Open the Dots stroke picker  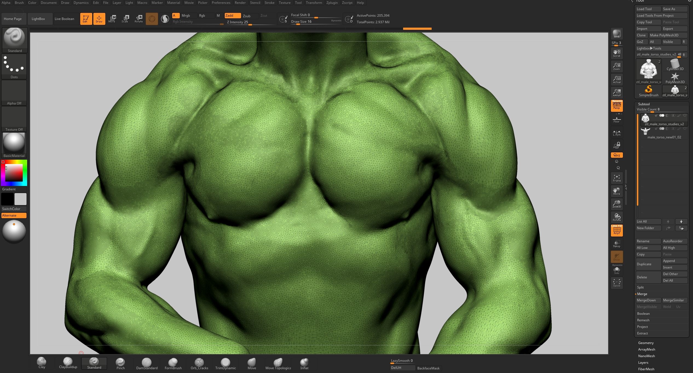[x=14, y=66]
